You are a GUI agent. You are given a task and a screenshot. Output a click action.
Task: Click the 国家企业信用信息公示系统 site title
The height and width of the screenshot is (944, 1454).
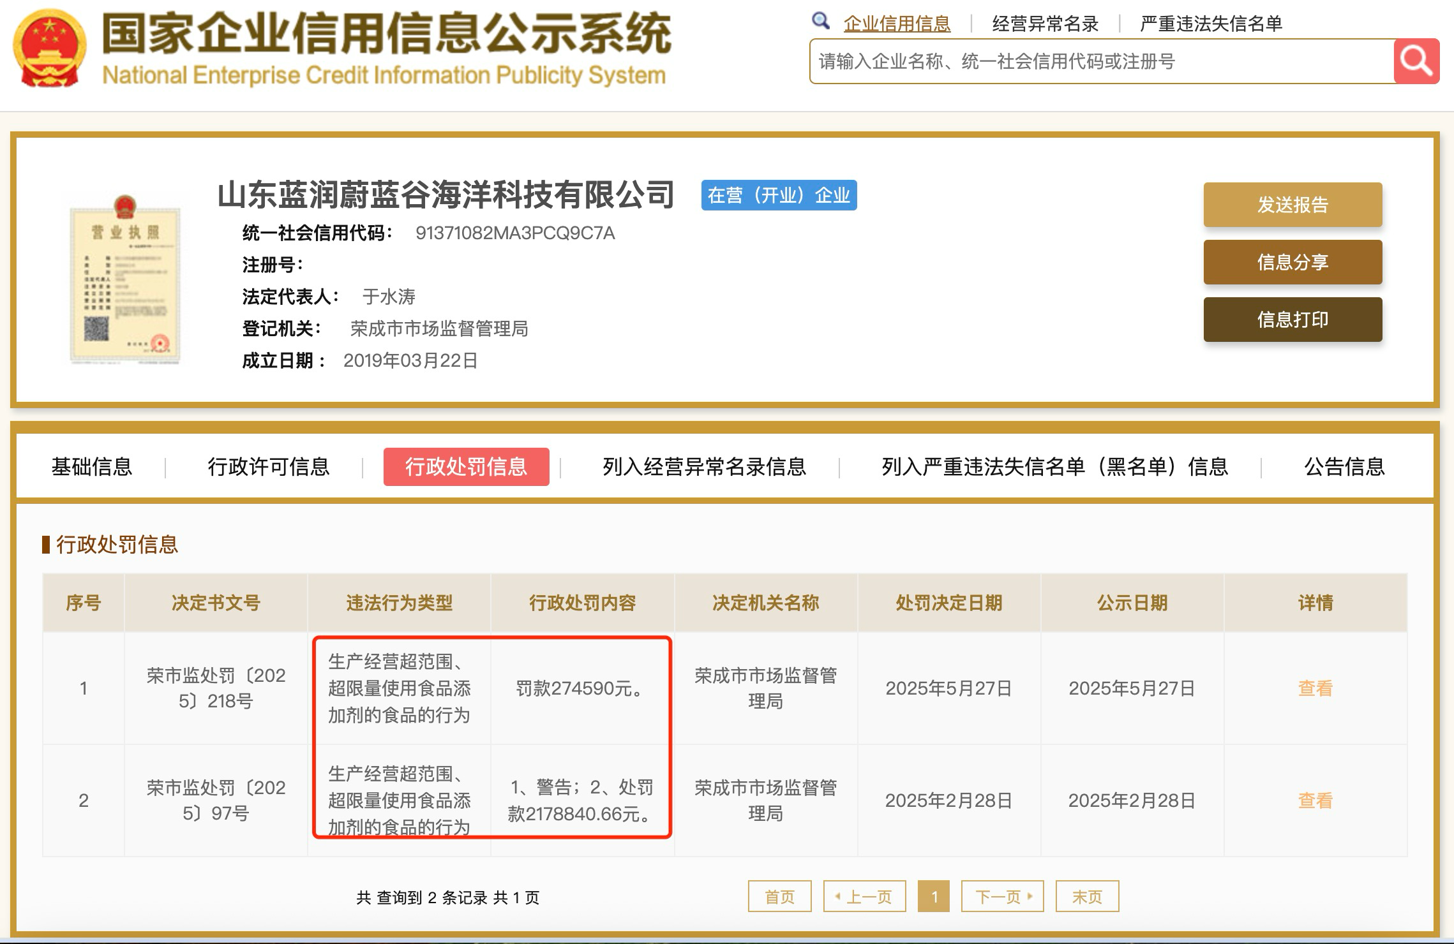pos(386,34)
